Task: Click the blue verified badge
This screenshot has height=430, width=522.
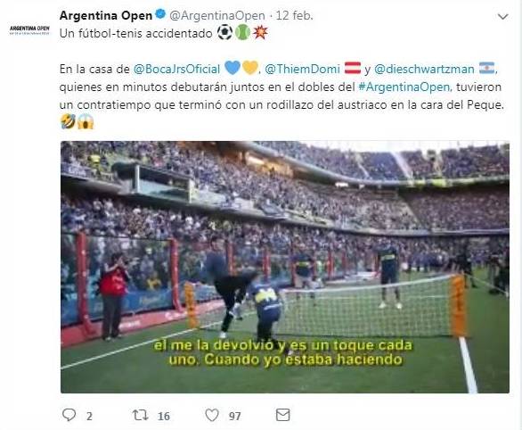Action: click(x=160, y=14)
